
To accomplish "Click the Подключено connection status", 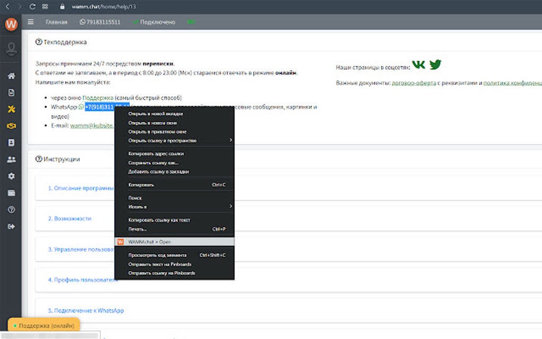I will click(x=154, y=22).
